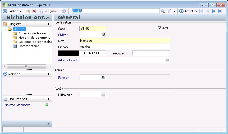Image resolution: width=228 pixels, height=134 pixels.
Task: Open Commentaire tab
Action: pyautogui.click(x=29, y=46)
